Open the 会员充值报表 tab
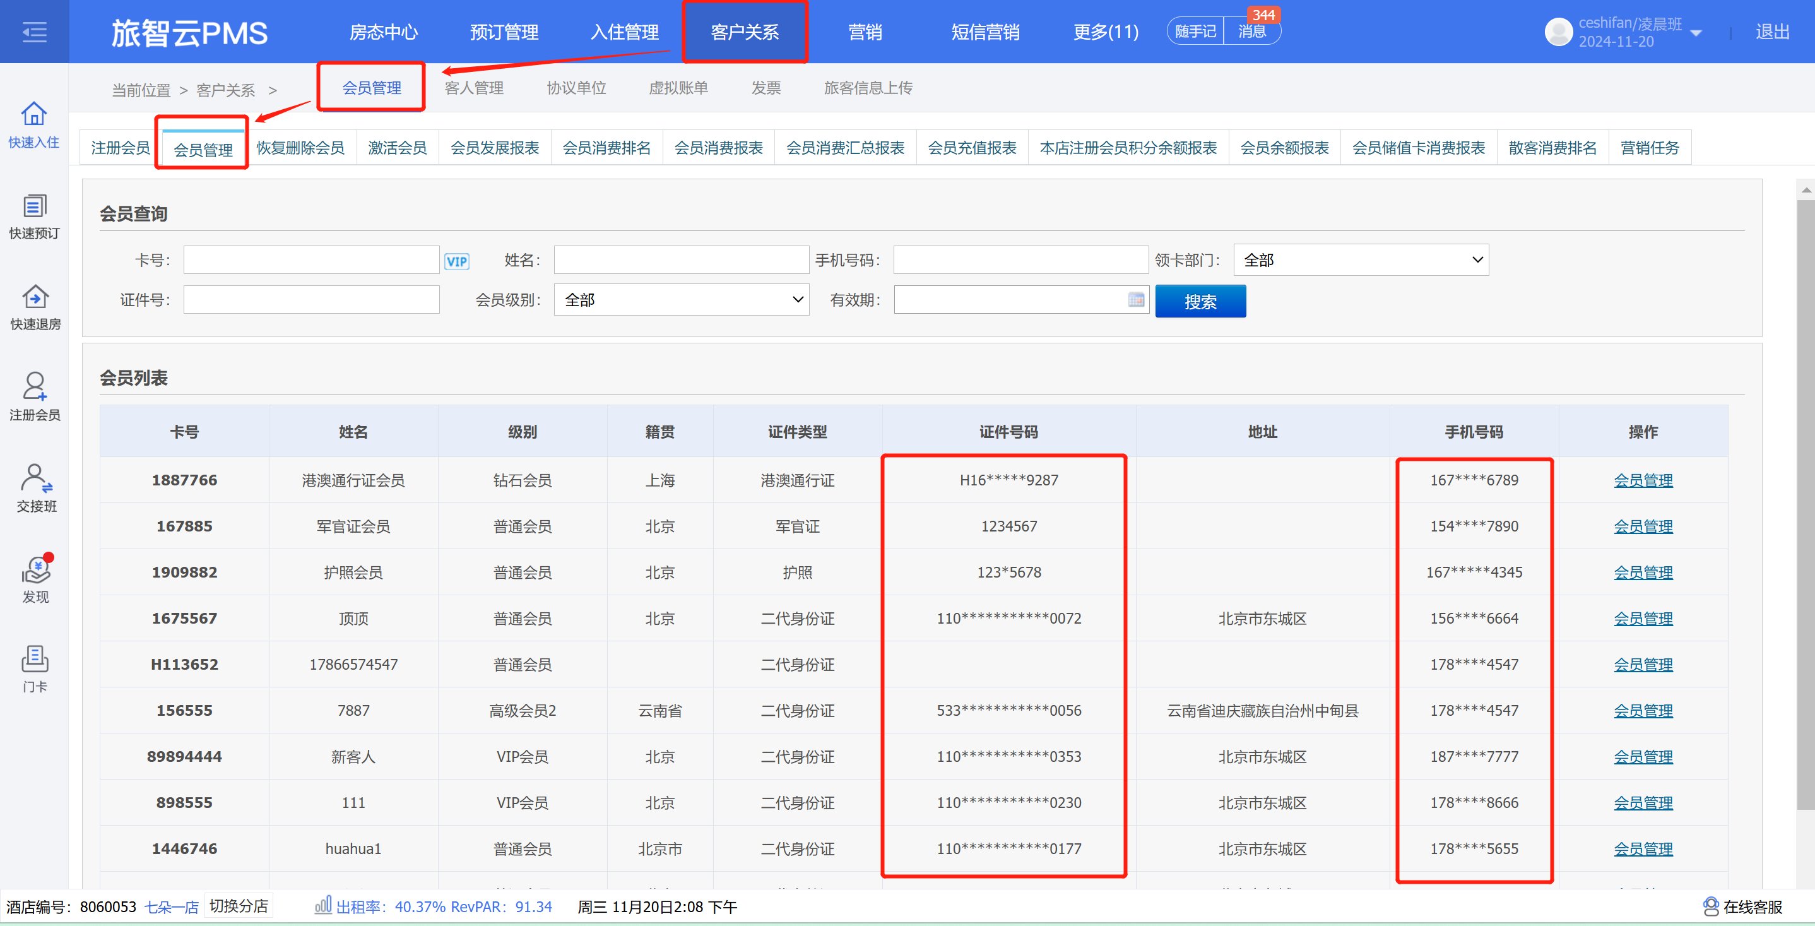Screen dimensions: 1815x926 [973, 147]
